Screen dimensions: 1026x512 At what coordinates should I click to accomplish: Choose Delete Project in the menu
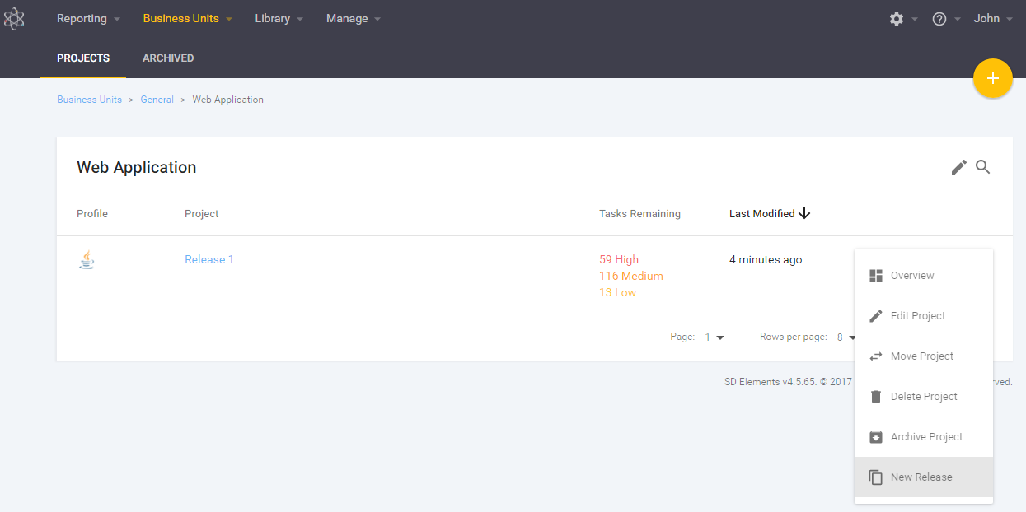pos(924,397)
